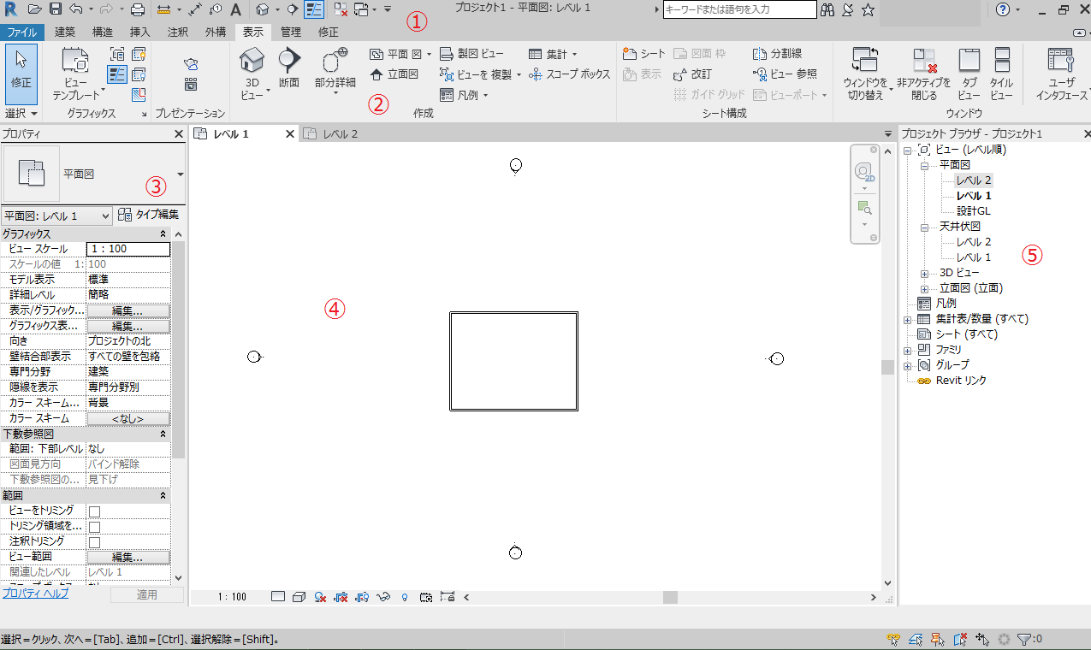Image resolution: width=1091 pixels, height=650 pixels.
Task: Open the ビューテンプレート tool
Action: point(75,74)
